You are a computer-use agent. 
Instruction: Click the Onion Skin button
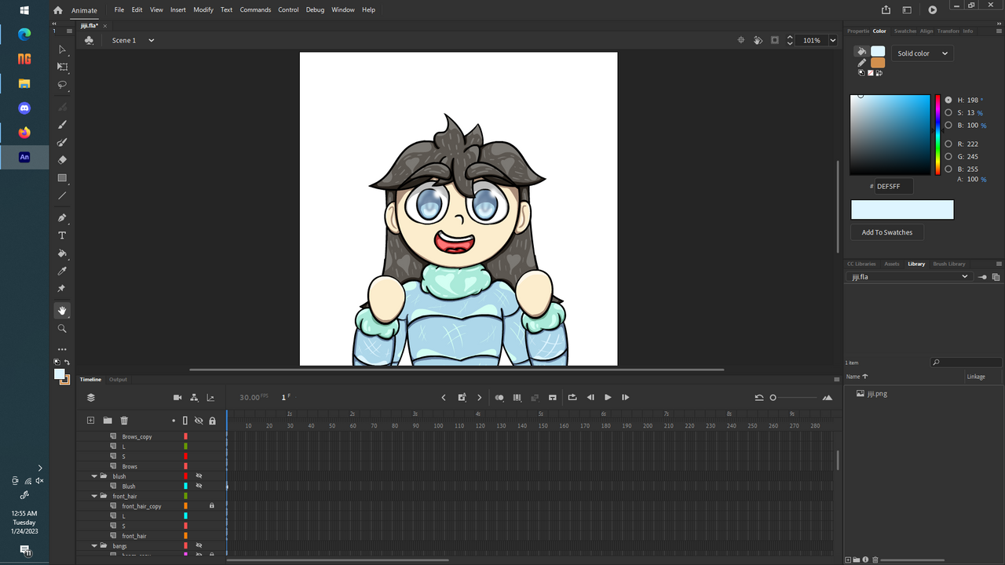pos(499,398)
